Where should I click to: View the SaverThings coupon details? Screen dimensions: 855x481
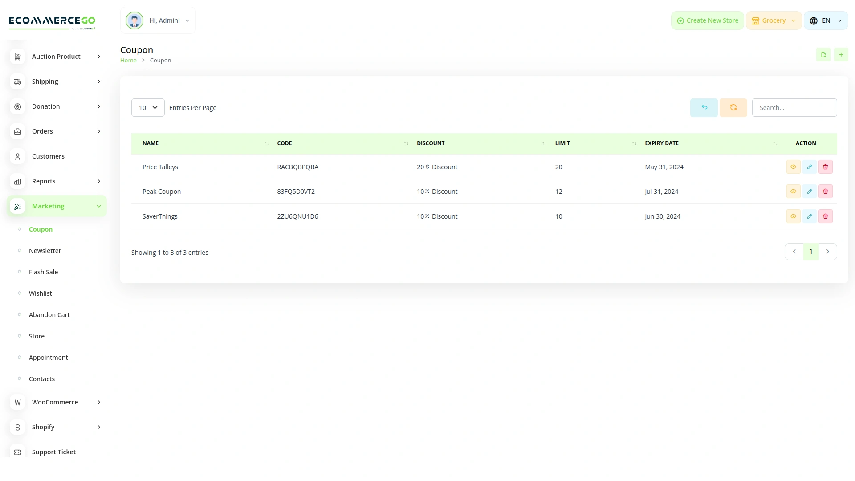tap(793, 216)
